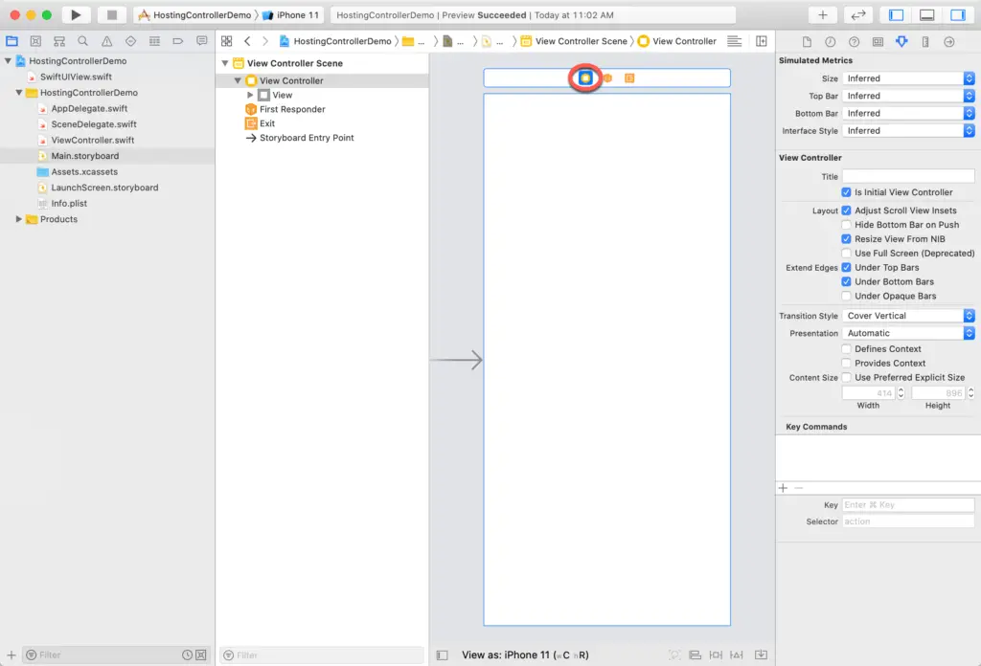
Task: Add an editor on the right
Action: [762, 41]
